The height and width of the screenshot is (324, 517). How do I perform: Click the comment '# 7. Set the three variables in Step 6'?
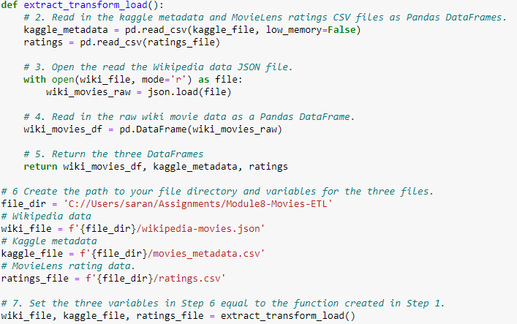(x=223, y=304)
